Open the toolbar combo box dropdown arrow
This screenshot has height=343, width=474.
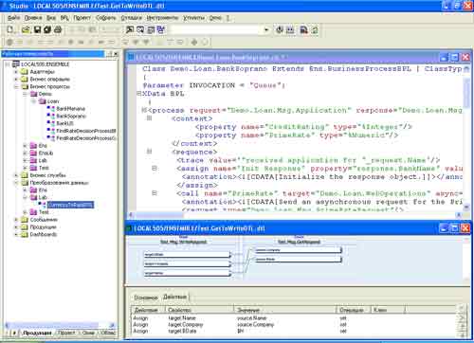pos(266,30)
